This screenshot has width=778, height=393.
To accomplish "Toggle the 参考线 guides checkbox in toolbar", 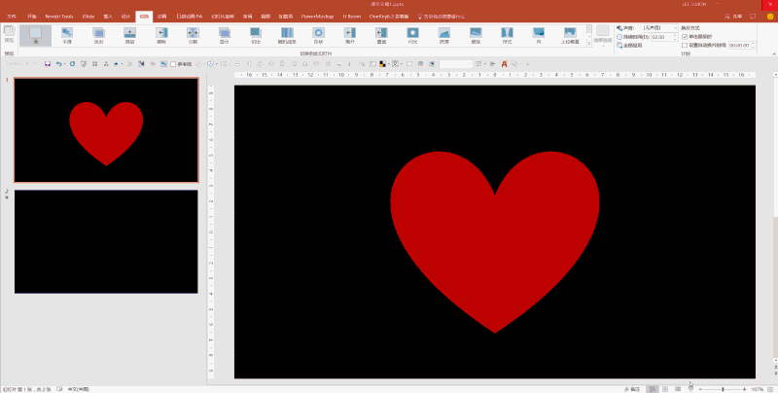I will [173, 64].
